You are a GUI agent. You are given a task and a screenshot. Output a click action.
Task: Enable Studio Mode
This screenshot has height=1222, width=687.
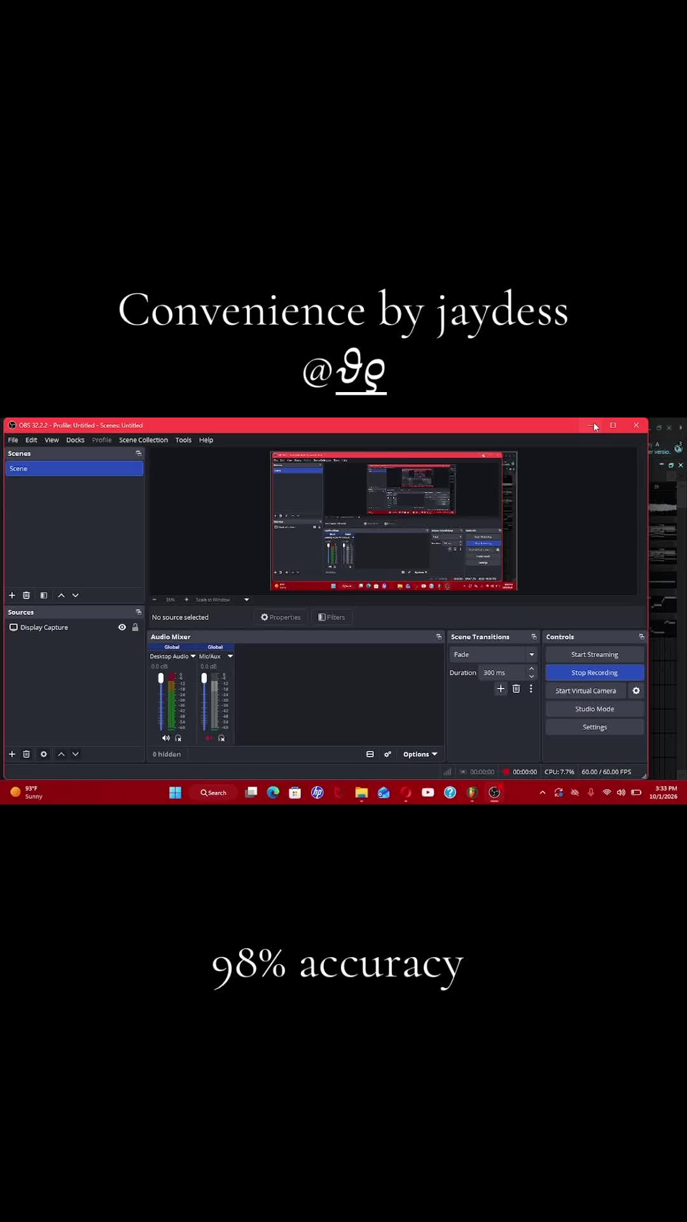click(x=595, y=709)
